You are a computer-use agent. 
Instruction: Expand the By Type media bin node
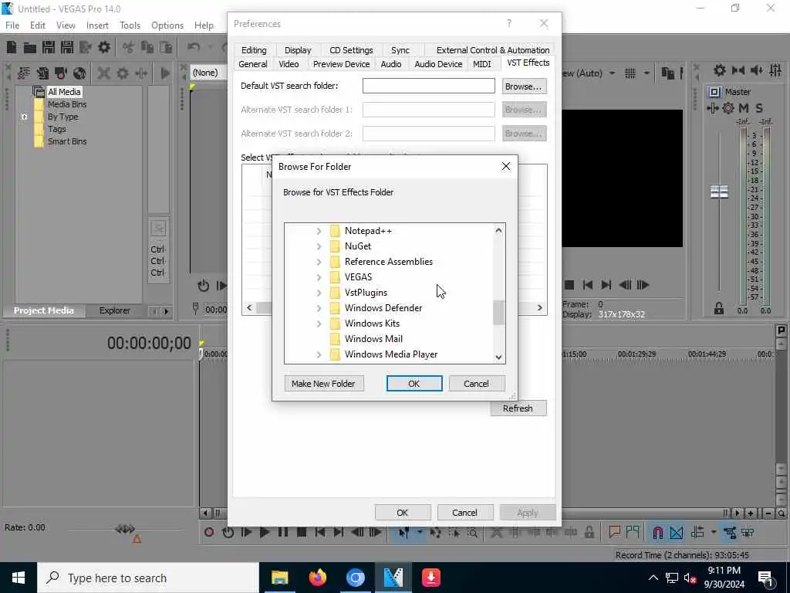(24, 117)
